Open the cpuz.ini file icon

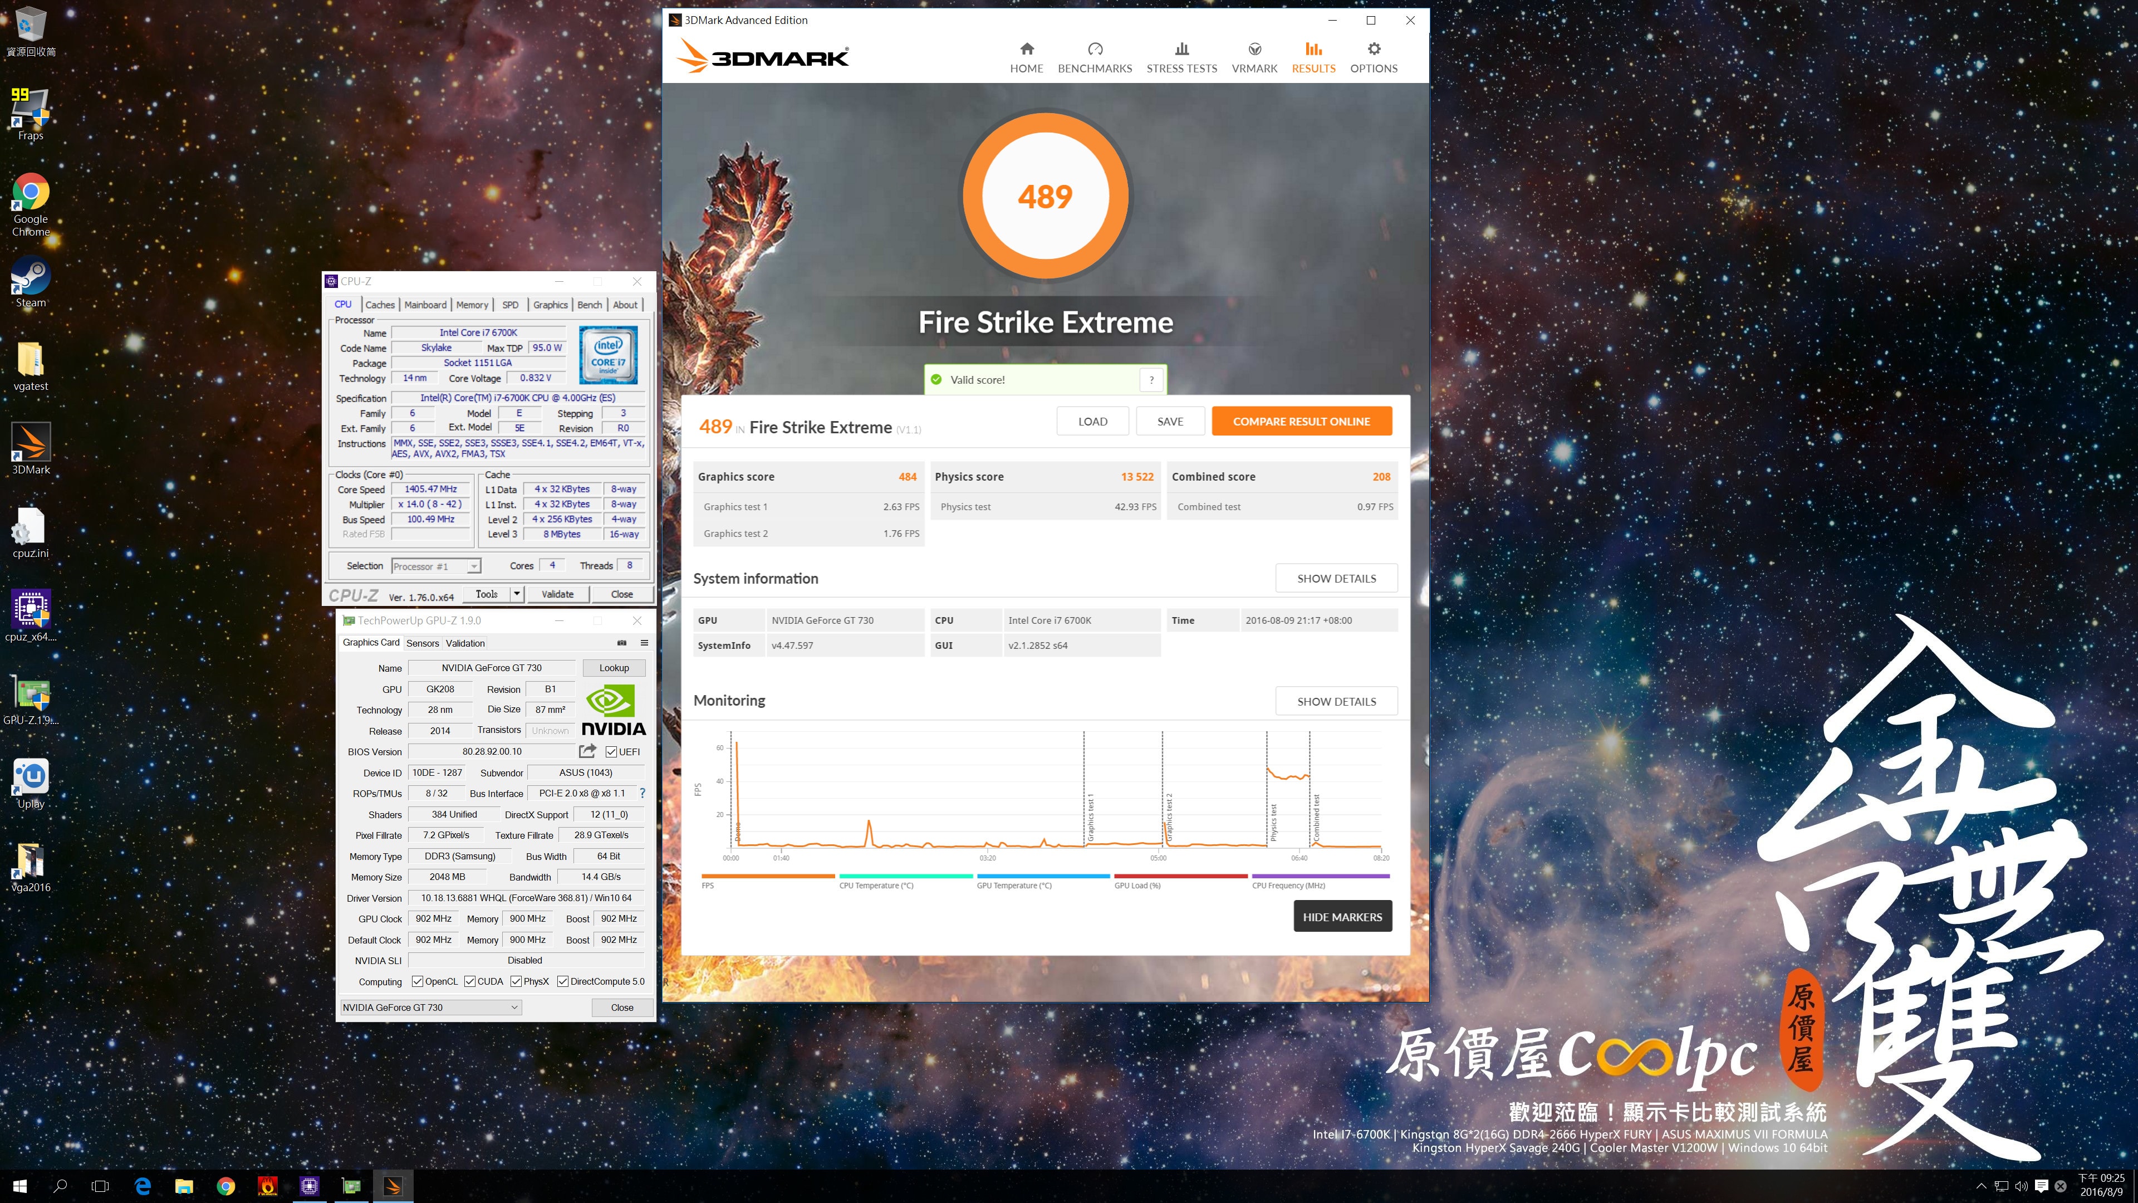(31, 533)
